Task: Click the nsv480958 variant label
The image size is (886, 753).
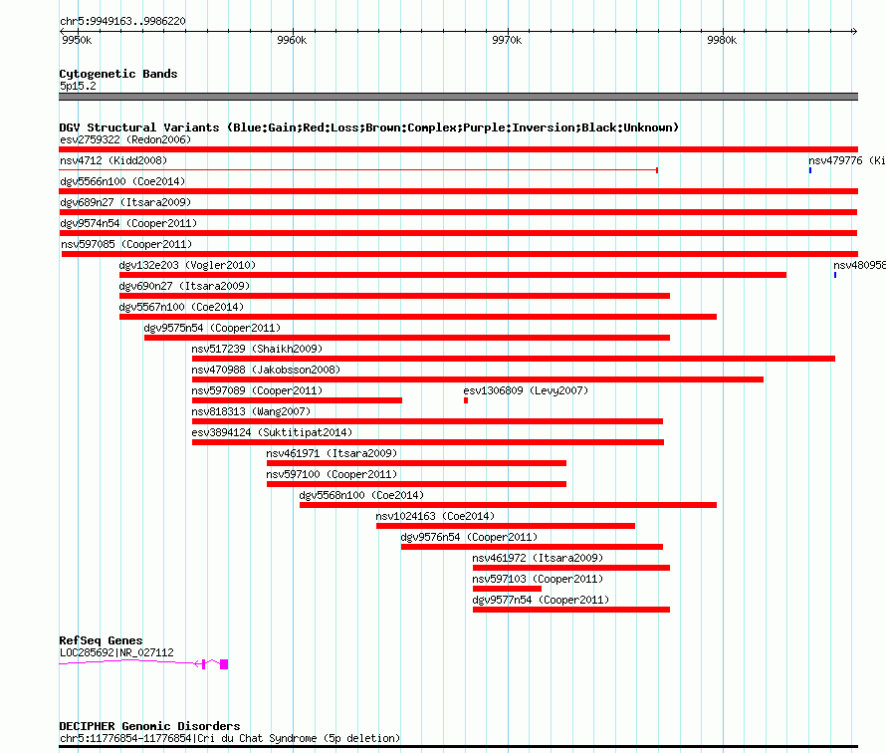Action: pos(859,265)
